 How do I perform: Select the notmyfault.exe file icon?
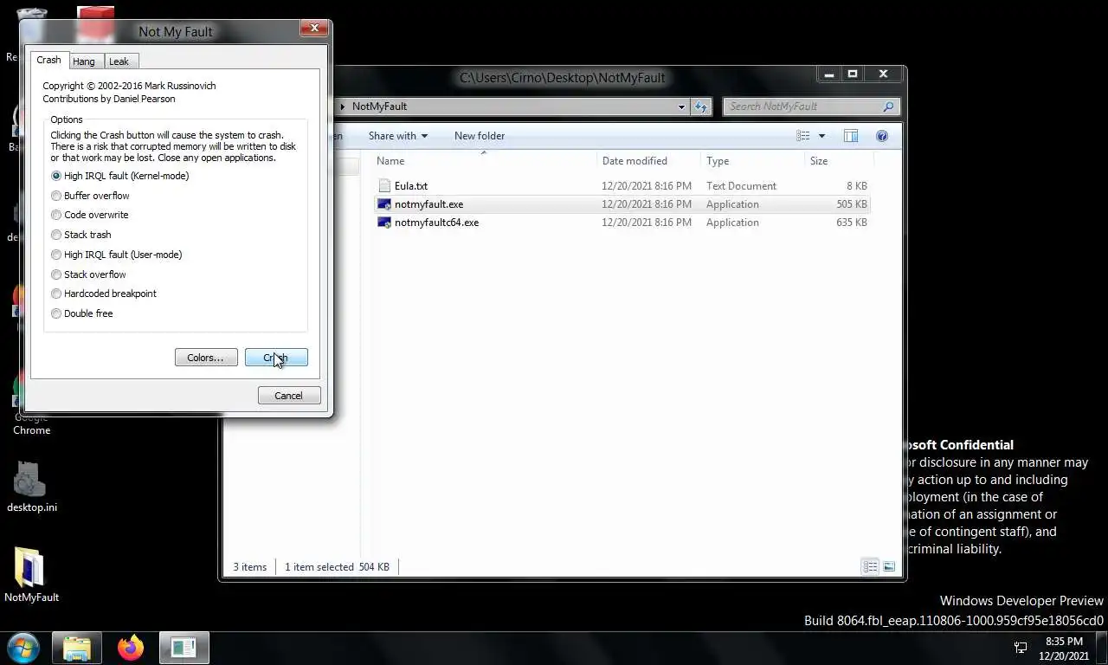(x=384, y=204)
